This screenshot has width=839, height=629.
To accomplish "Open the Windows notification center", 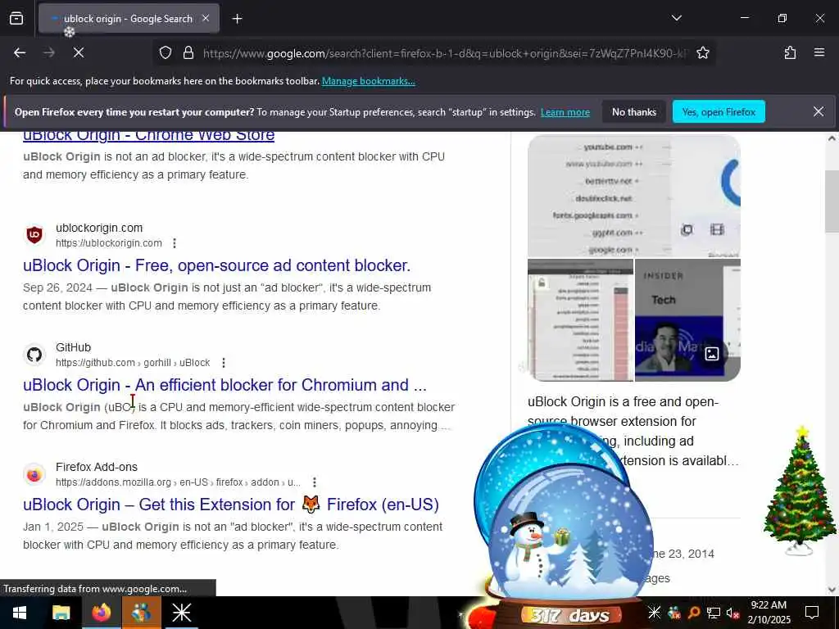I will [812, 613].
